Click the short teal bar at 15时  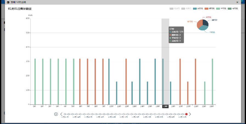pos(148,93)
